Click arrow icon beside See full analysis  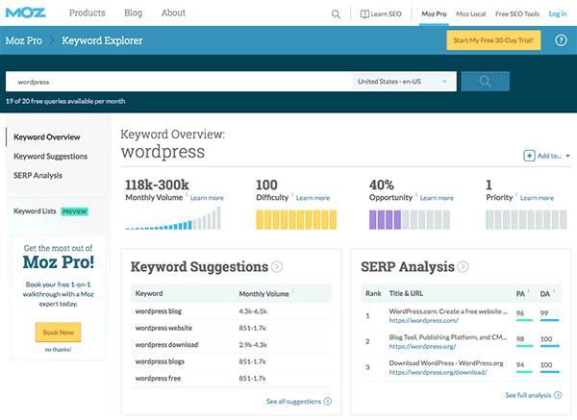tap(558, 395)
